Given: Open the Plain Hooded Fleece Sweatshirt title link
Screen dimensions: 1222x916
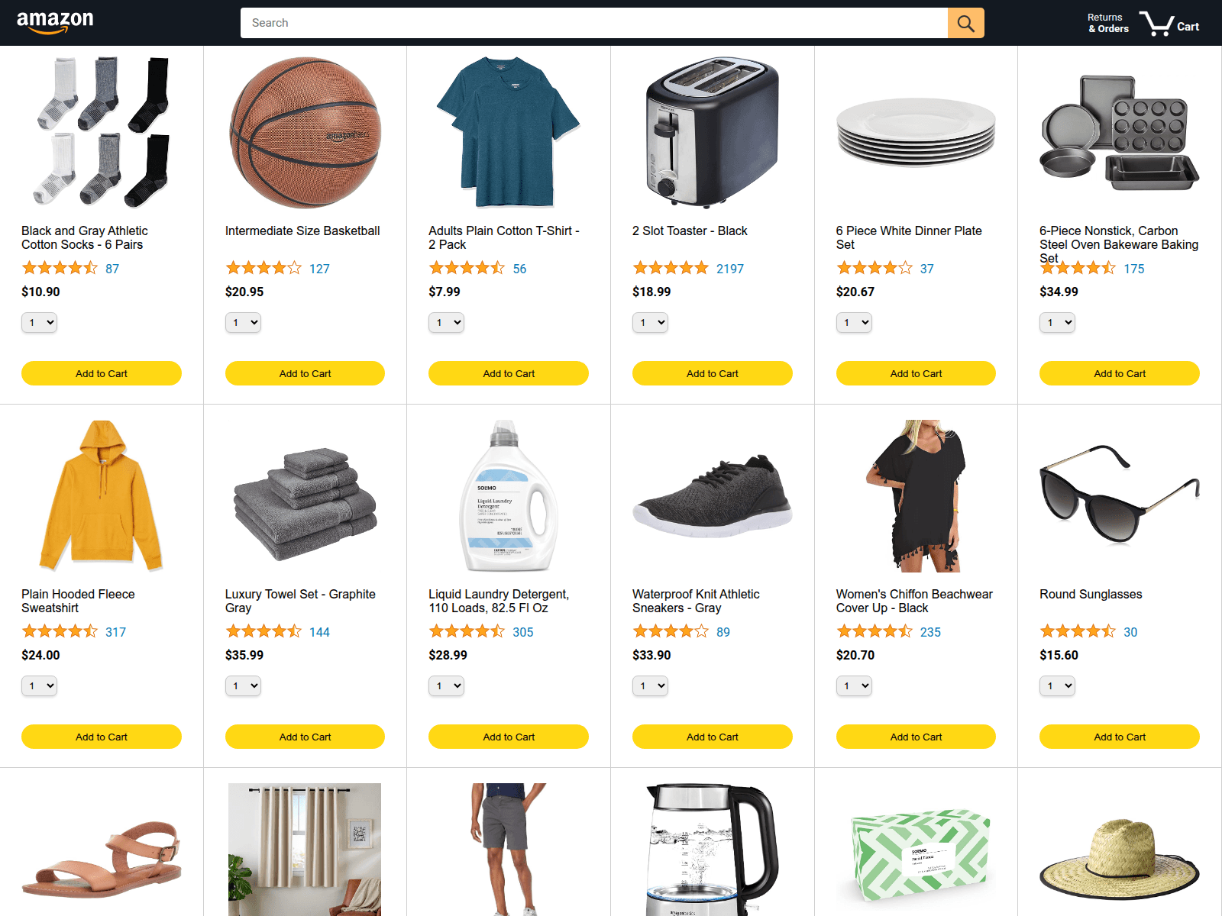Looking at the screenshot, I should (x=78, y=601).
